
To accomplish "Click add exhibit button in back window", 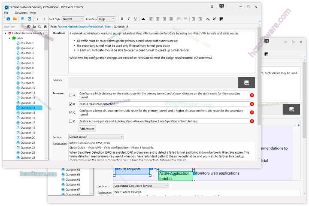I will click(x=291, y=109).
